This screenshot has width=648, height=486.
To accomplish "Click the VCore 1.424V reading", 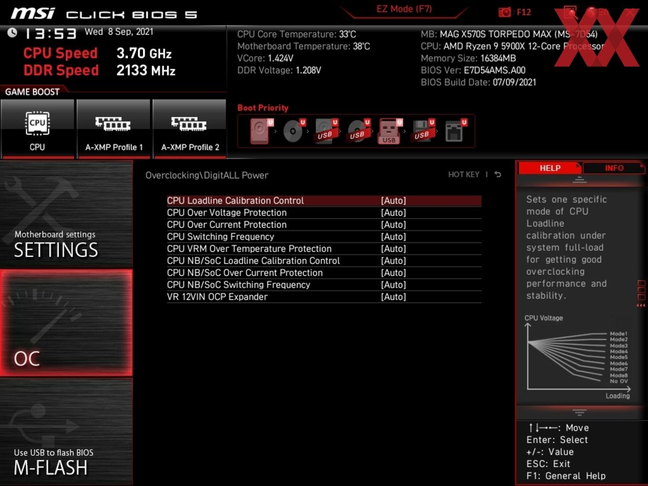I will pos(265,58).
